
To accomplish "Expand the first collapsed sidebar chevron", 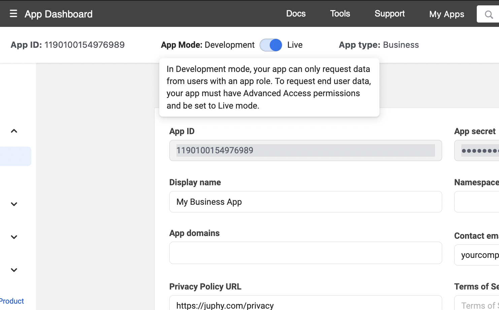I will (14, 204).
